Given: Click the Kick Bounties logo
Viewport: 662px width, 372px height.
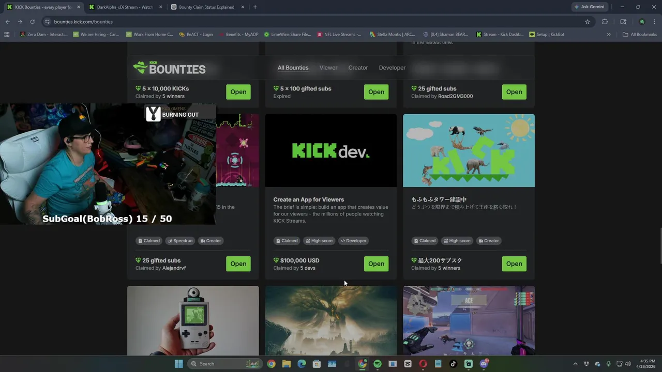Looking at the screenshot, I should click(x=169, y=68).
